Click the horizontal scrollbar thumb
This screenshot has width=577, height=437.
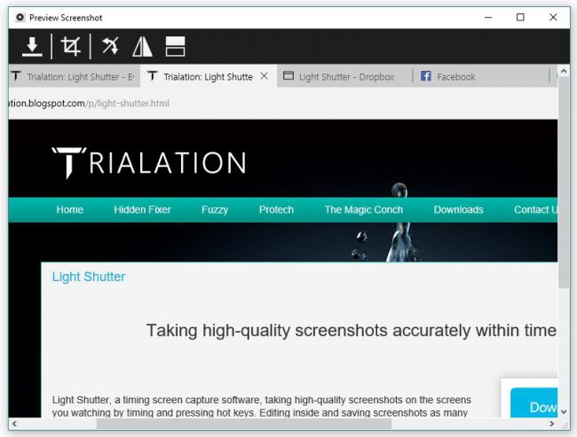pos(244,424)
